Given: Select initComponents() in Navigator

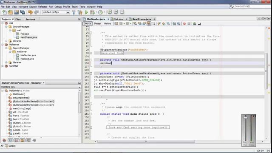Looking at the screenshot, I should 21,98.
